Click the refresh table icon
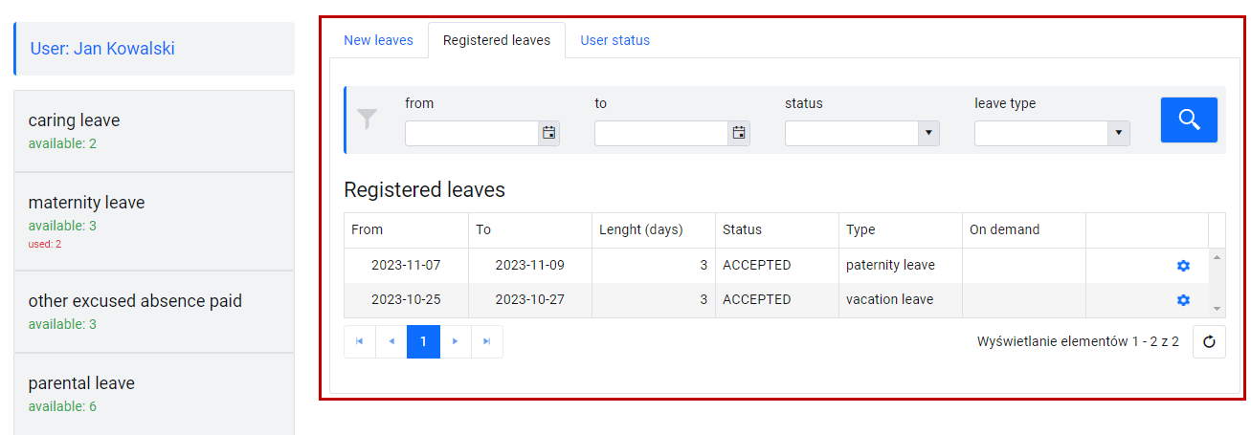The image size is (1251, 435). coord(1209,341)
